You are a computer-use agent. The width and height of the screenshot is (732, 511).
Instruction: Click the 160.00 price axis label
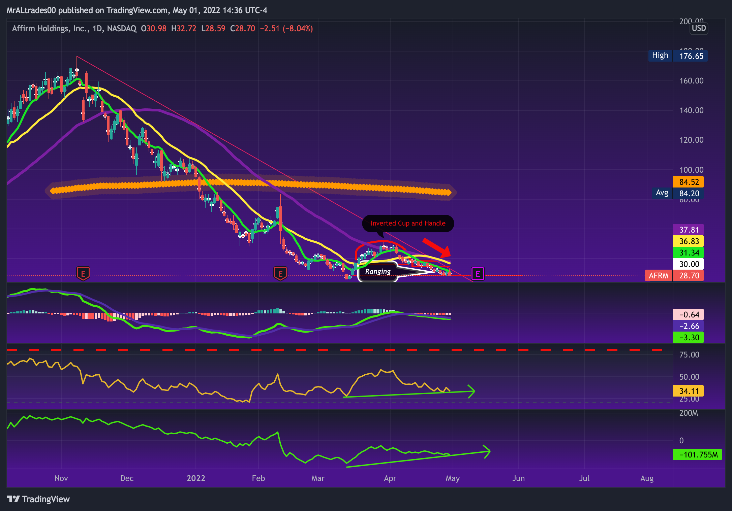click(691, 81)
